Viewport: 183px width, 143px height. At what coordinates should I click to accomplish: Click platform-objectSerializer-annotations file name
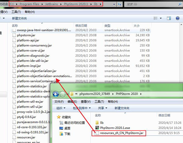click(45, 76)
